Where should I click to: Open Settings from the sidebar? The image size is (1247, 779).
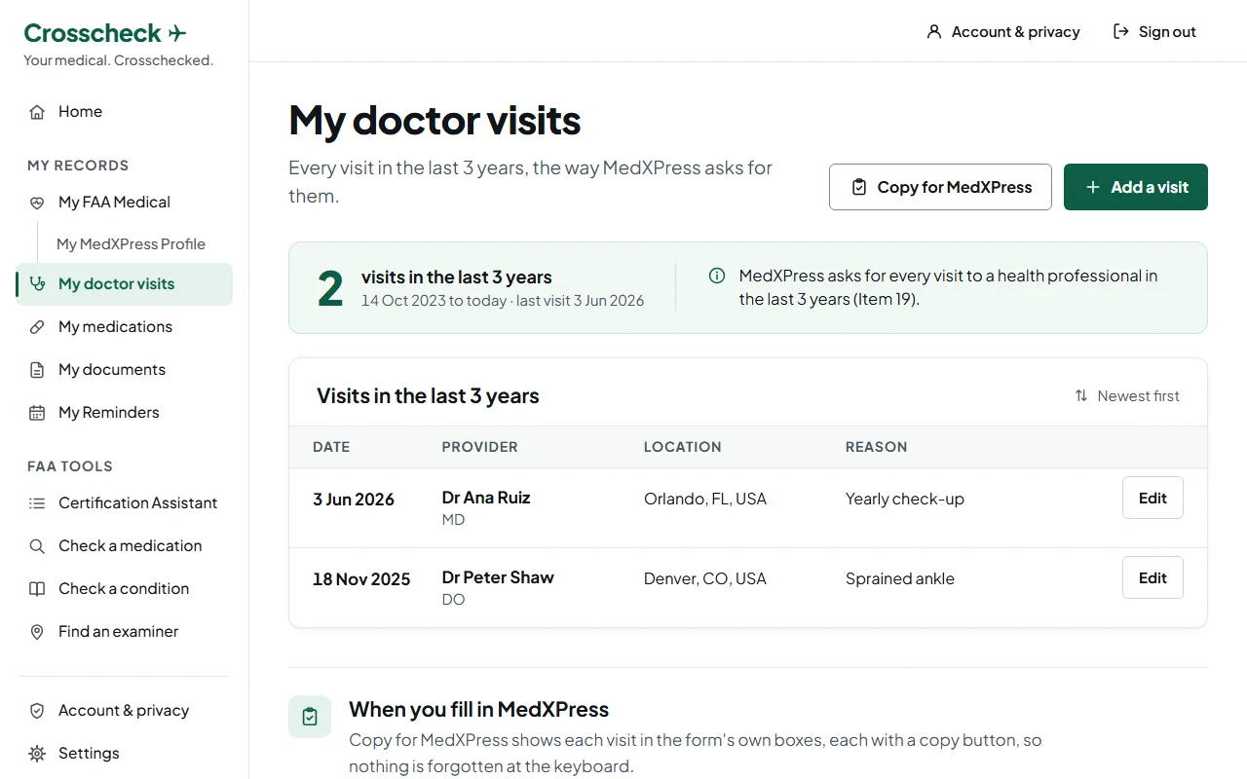pos(124,754)
